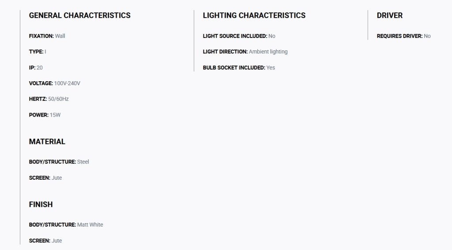
Task: Click Light Source Included: No
Action: coord(239,36)
